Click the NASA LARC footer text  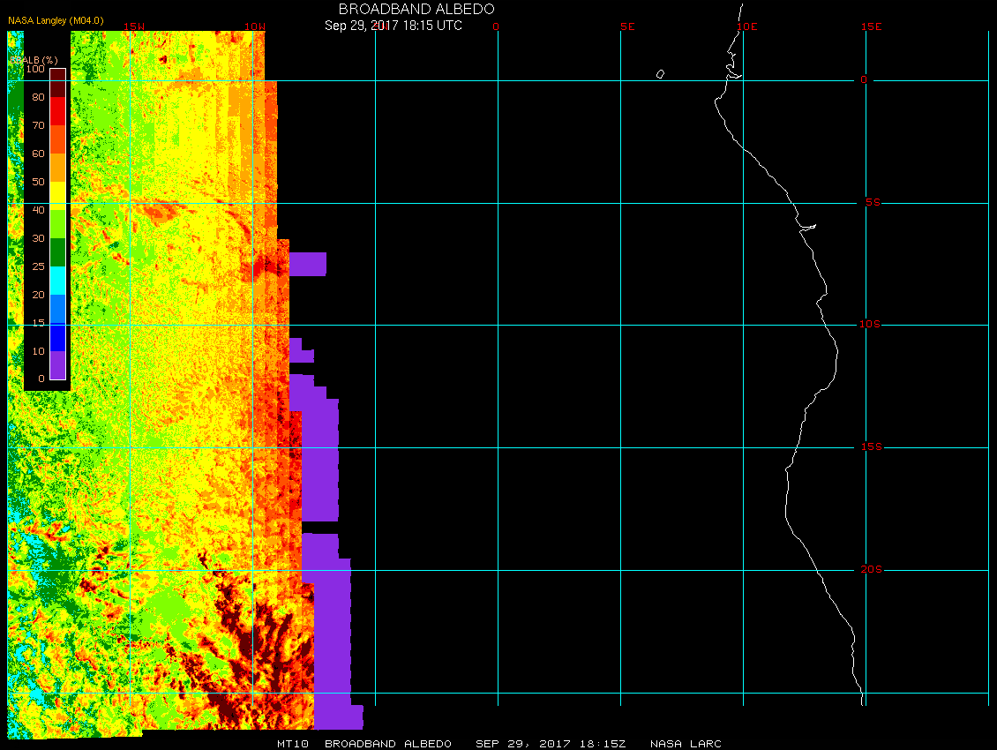tap(686, 744)
